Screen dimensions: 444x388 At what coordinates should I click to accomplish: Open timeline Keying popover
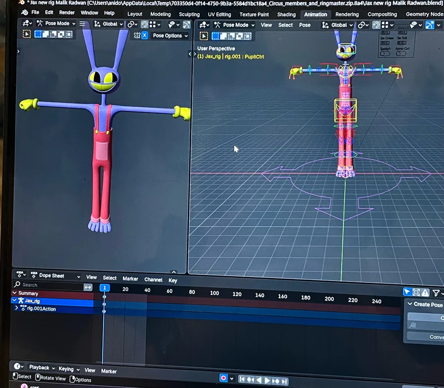click(x=69, y=369)
